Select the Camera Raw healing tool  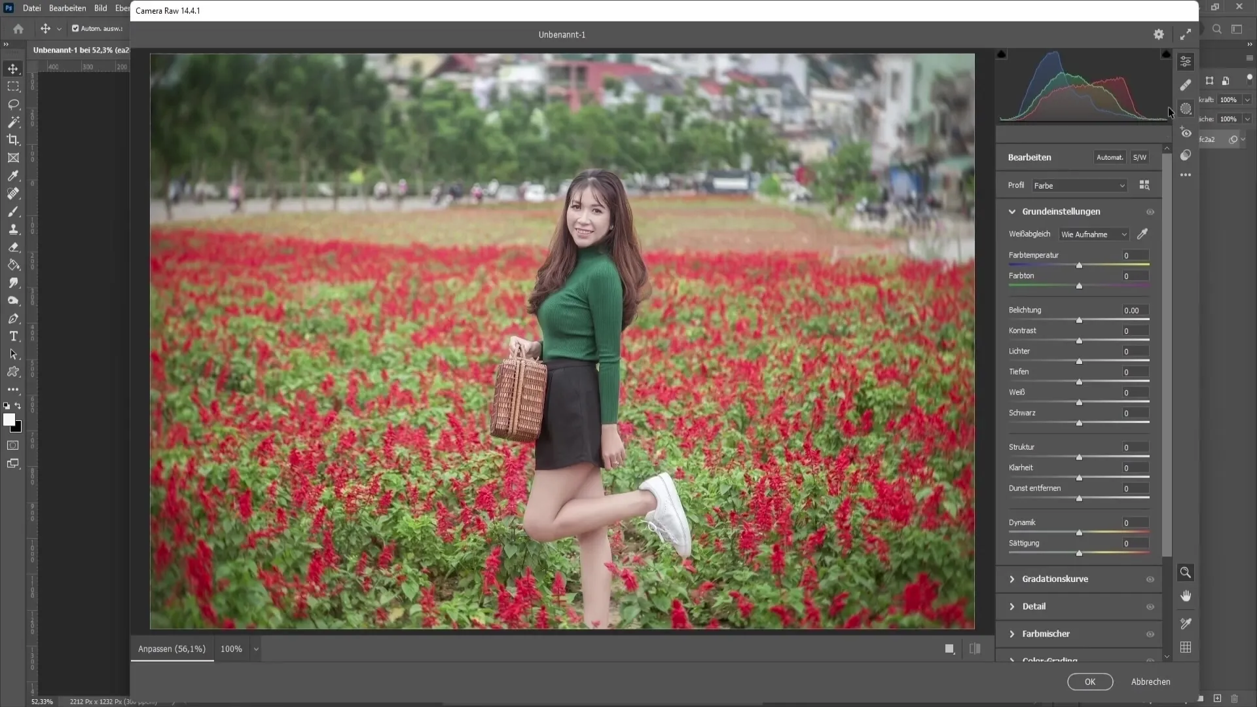click(1186, 85)
